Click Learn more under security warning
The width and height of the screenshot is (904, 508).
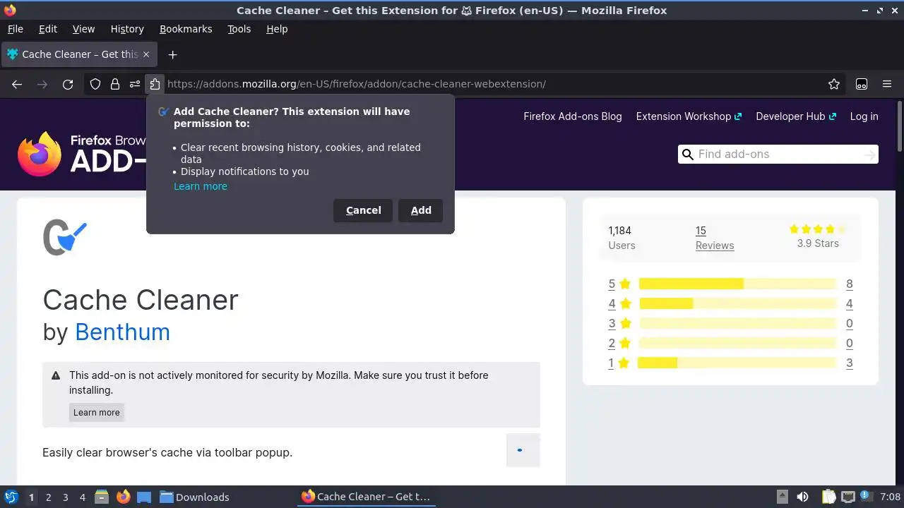97,413
